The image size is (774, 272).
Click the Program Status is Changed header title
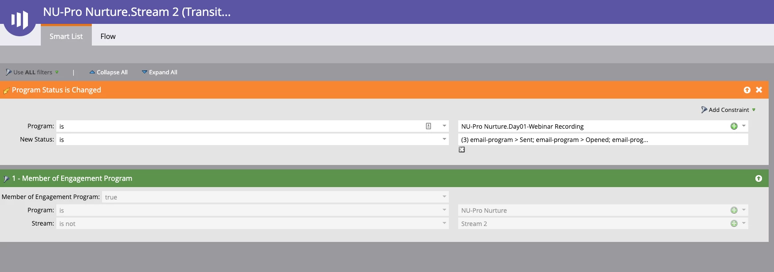tap(56, 90)
